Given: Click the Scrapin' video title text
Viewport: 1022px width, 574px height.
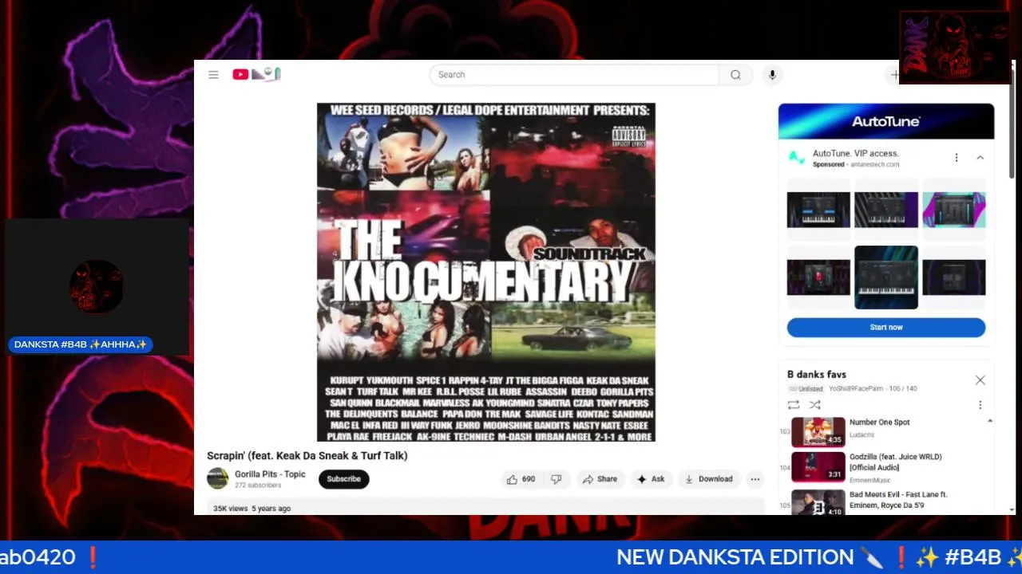Looking at the screenshot, I should [x=307, y=456].
